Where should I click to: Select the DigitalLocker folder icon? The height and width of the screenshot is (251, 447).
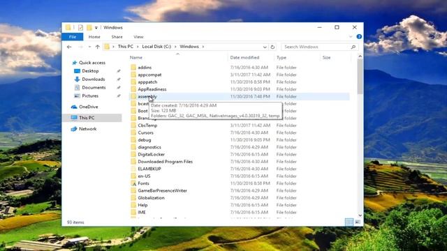tap(133, 154)
